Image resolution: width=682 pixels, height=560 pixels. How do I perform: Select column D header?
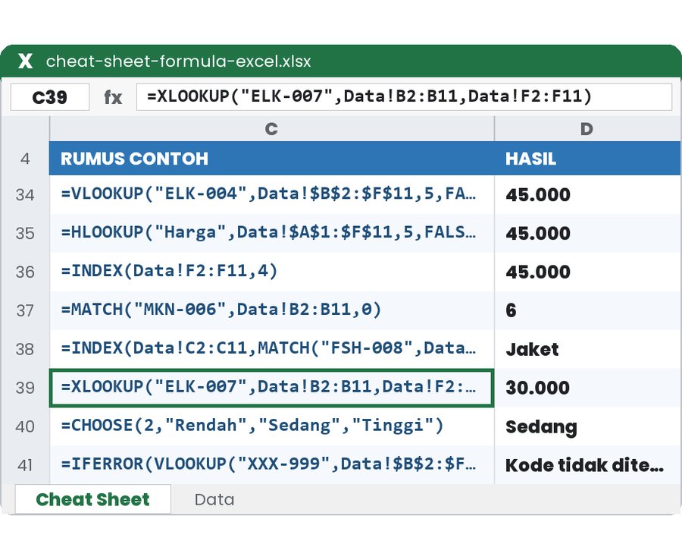click(587, 129)
